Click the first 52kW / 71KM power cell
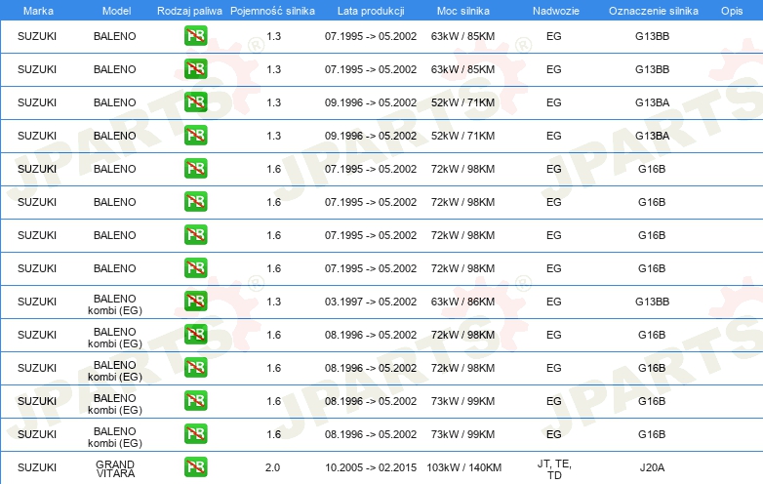This screenshot has height=484, width=763. click(462, 102)
